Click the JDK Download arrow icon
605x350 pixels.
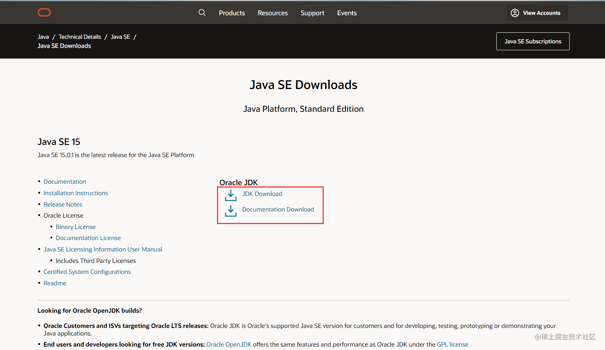(231, 195)
